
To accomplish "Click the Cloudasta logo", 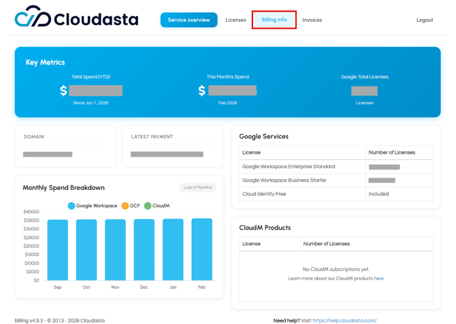I will coord(76,18).
